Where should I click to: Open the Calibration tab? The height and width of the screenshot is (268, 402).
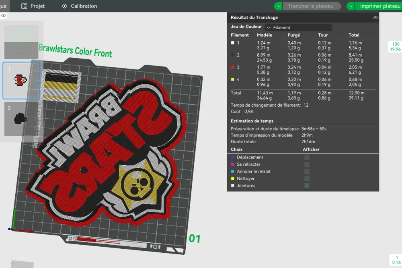[x=80, y=6]
